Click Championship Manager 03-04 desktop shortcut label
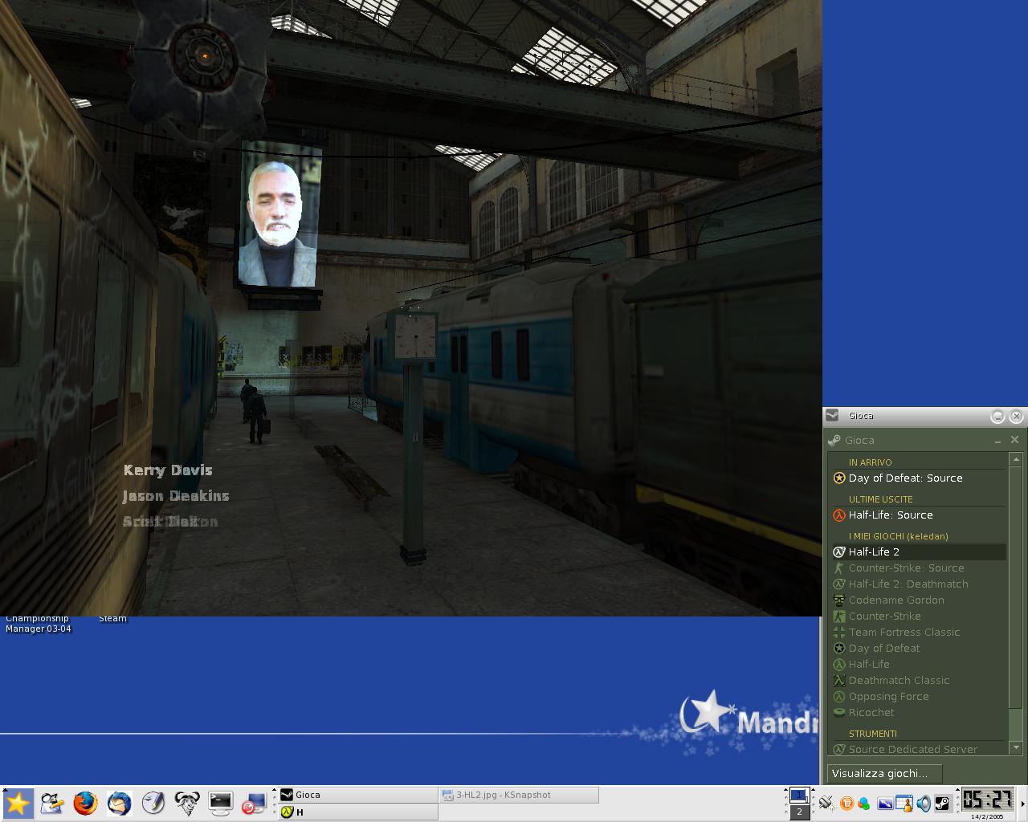 pyautogui.click(x=38, y=623)
